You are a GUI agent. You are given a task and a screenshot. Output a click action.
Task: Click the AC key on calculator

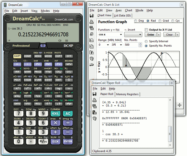[x=68, y=113]
